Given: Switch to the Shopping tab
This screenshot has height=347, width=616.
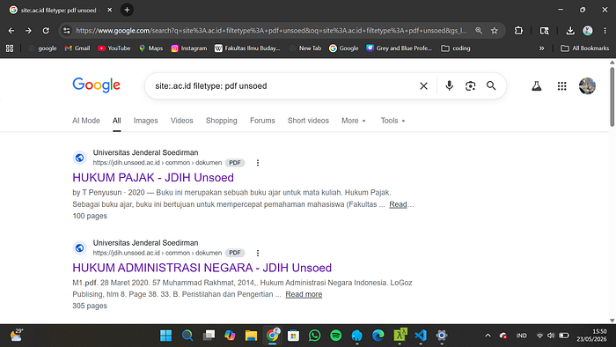Looking at the screenshot, I should tap(222, 121).
